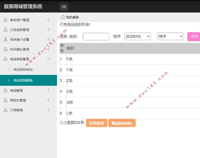The height and width of the screenshot is (158, 200).
Task: Click the pink 查找 search button
Action: point(194,37)
